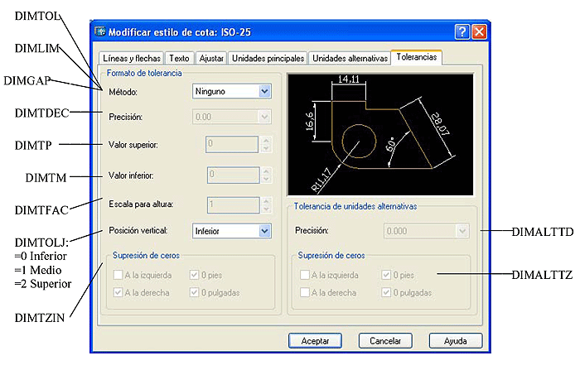The image size is (580, 370).
Task: Increase Valor inferior with the up arrow
Action: 266,171
